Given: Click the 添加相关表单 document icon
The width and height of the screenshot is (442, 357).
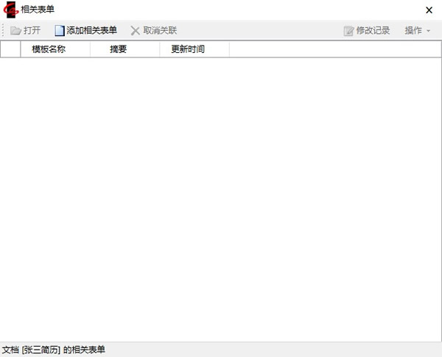Looking at the screenshot, I should [60, 31].
